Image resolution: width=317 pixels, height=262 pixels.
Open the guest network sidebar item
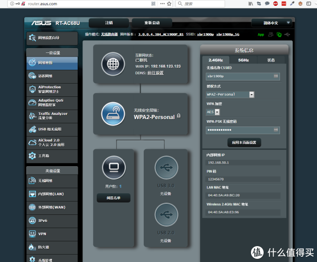(x=52, y=76)
